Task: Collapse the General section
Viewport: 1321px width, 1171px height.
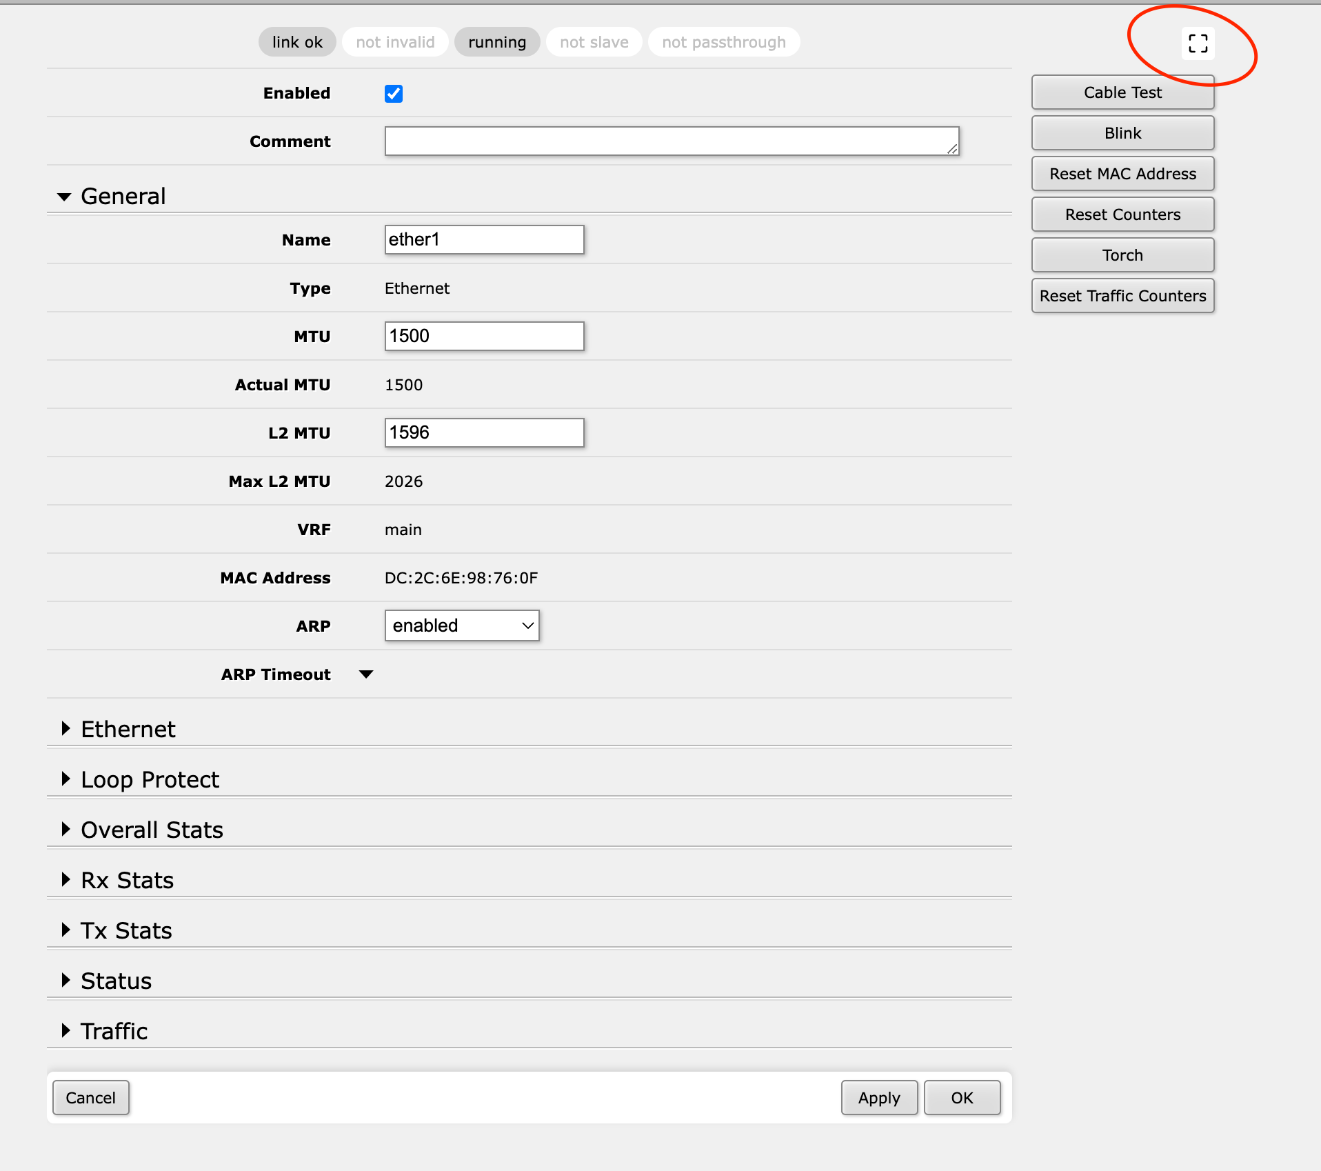Action: point(65,196)
